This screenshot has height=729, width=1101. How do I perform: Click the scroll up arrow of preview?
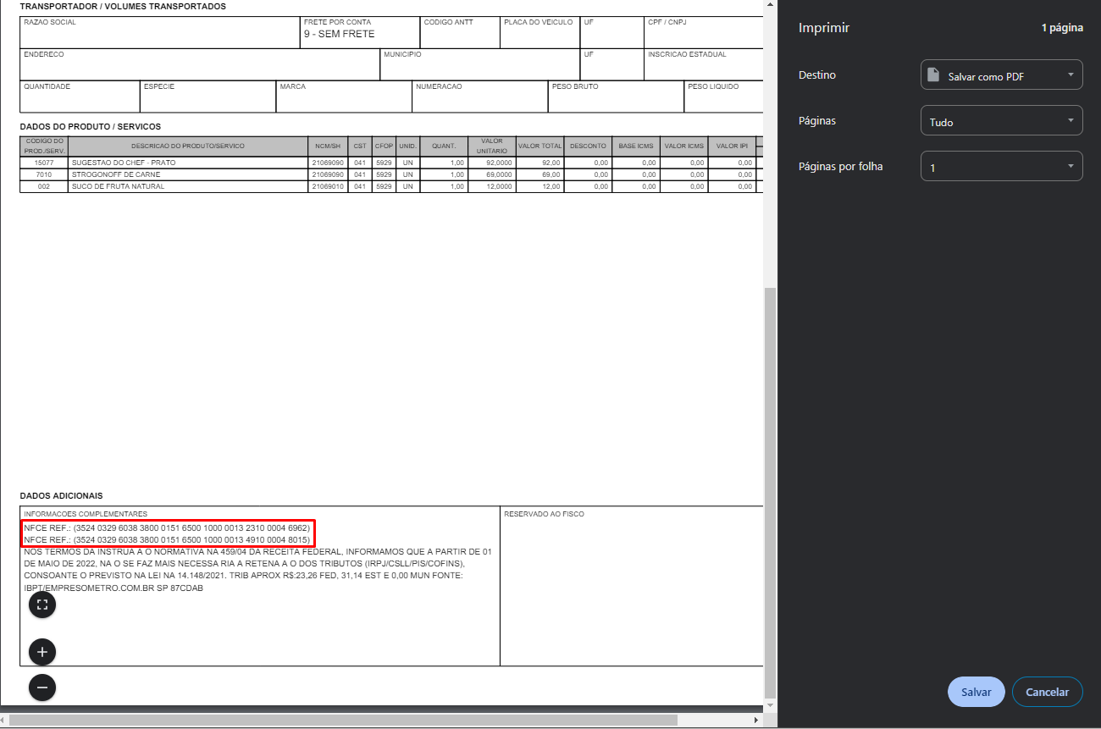pos(770,5)
